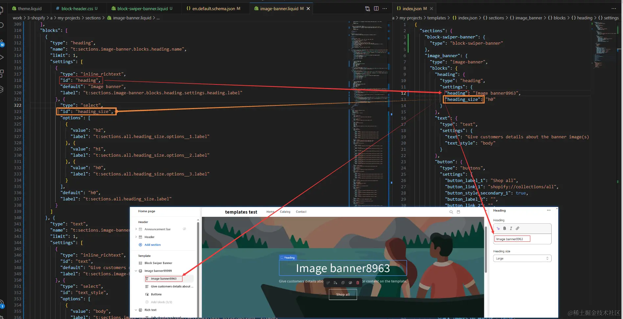Viewport: 623px width, 319px height.
Task: Open more actions menu for right editor group
Action: pos(613,9)
